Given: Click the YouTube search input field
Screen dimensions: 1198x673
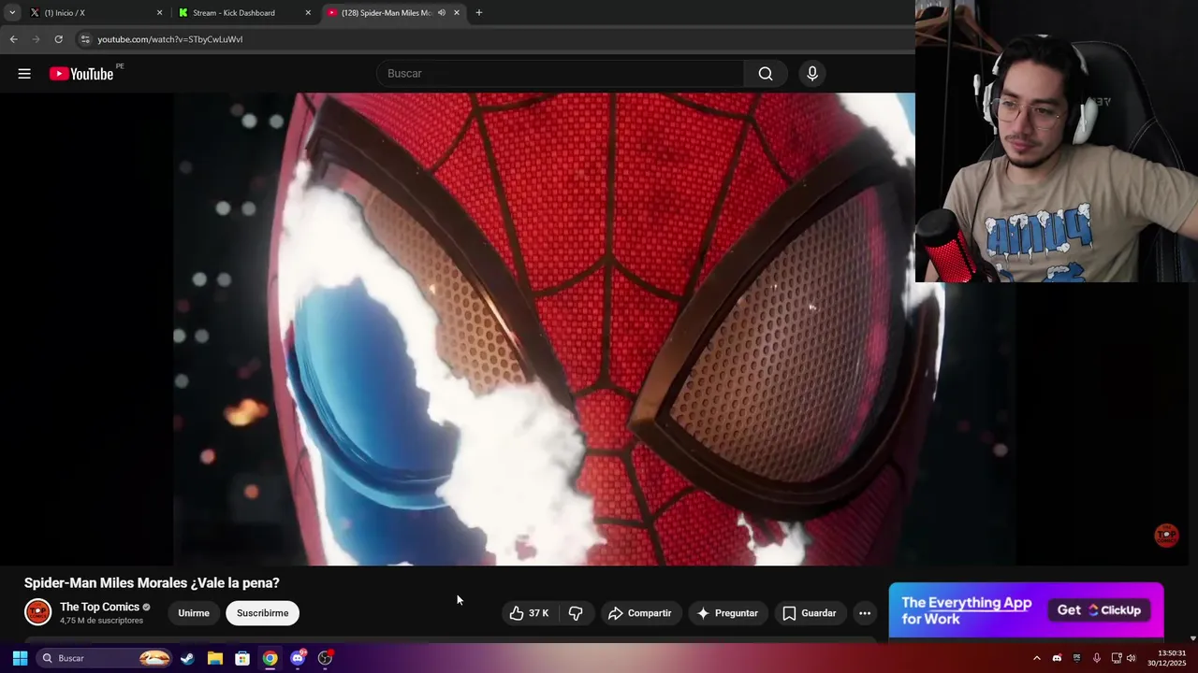Looking at the screenshot, I should pos(560,74).
